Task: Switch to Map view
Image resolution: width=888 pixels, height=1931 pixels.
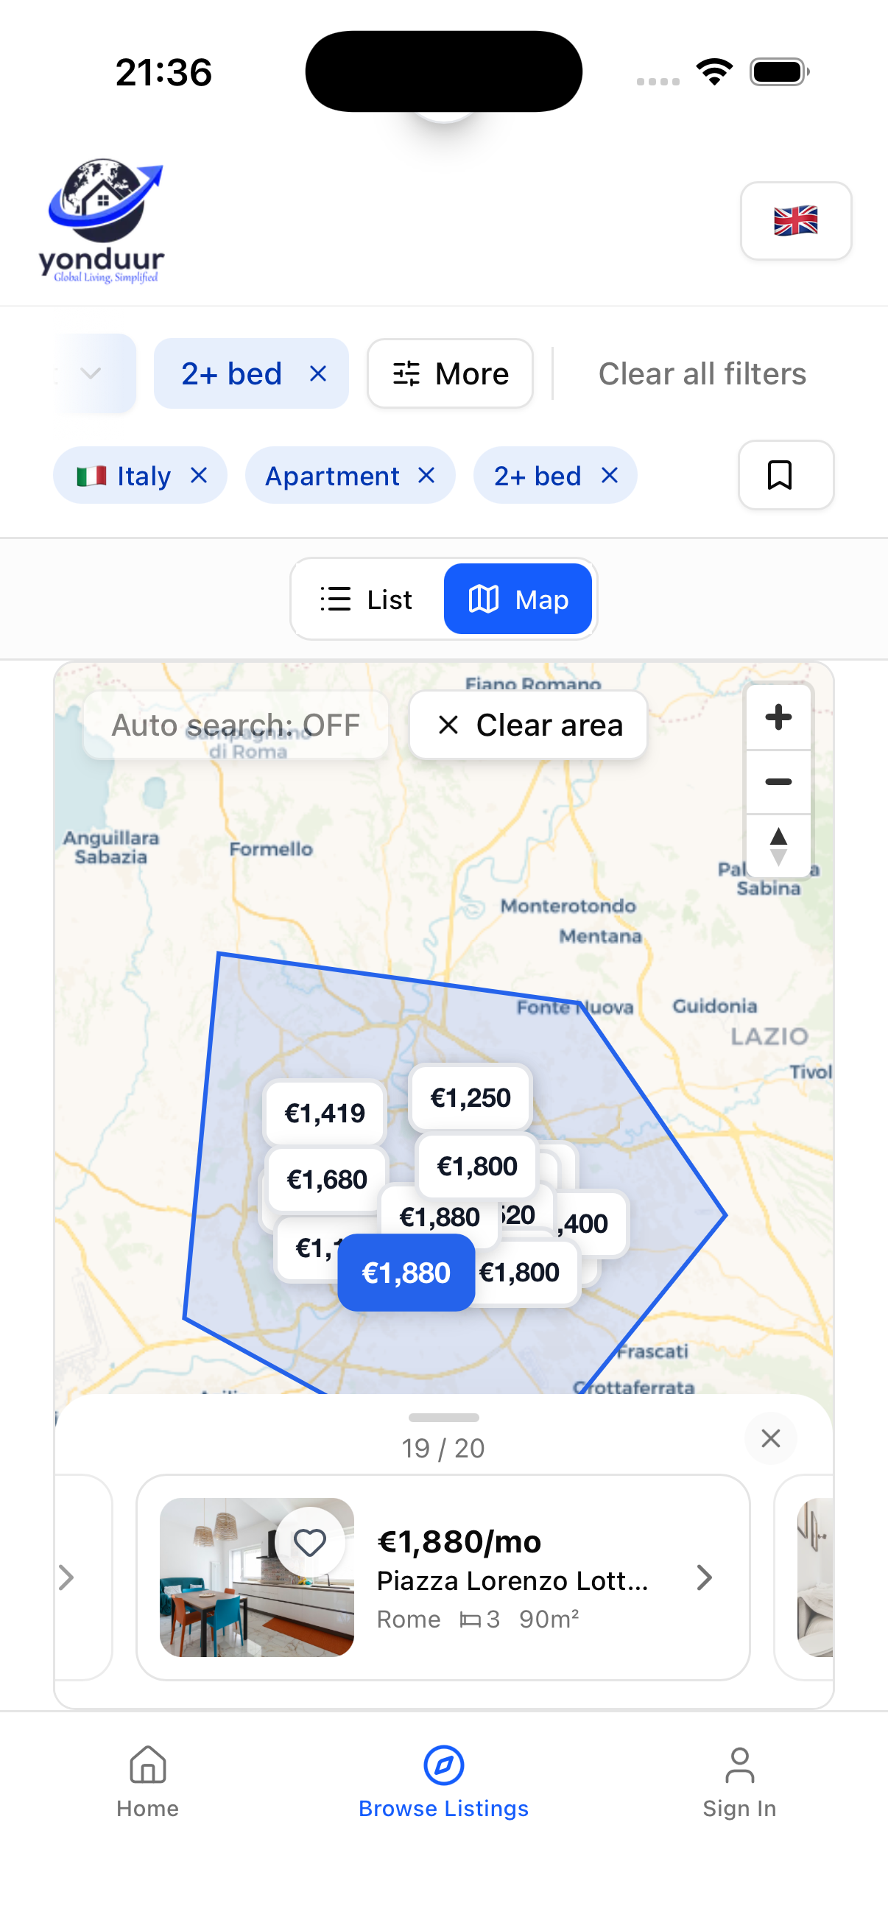Action: coord(517,599)
